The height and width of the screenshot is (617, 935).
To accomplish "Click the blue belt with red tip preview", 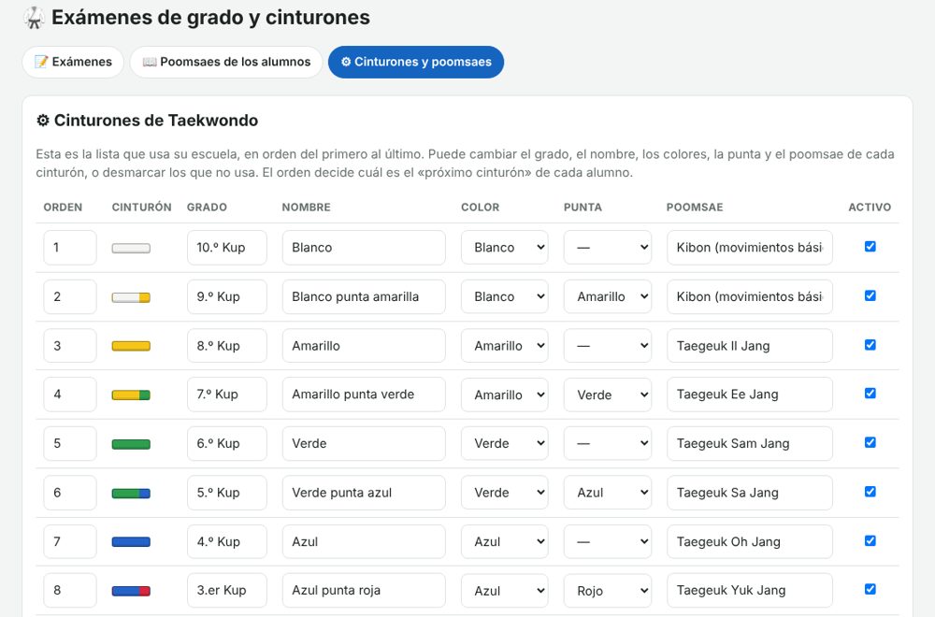I will click(x=131, y=592).
